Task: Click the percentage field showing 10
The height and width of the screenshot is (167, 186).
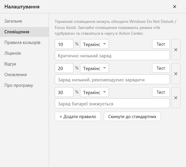Action: 64,44
